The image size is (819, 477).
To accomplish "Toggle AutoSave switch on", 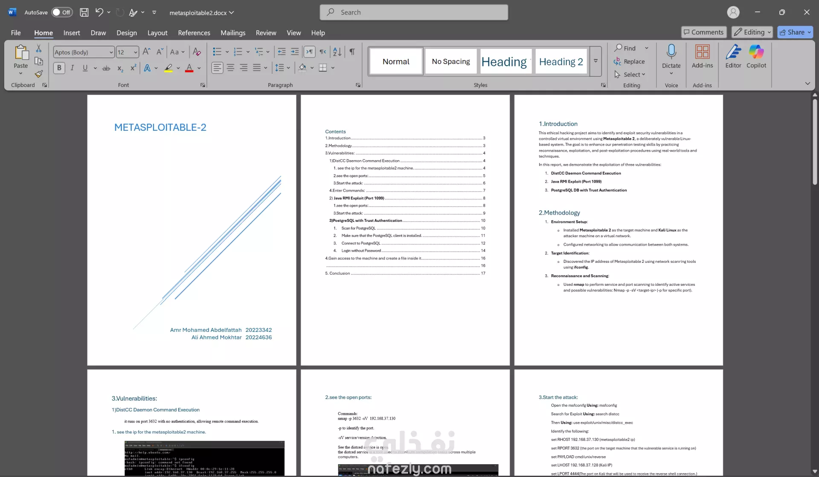I will click(62, 12).
